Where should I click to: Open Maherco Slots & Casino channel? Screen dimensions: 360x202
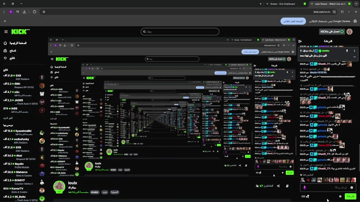click(24, 174)
